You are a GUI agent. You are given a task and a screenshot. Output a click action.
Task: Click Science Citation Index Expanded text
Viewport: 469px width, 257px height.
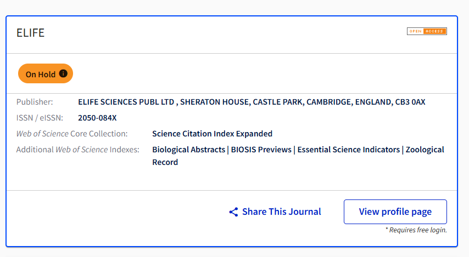coord(212,133)
